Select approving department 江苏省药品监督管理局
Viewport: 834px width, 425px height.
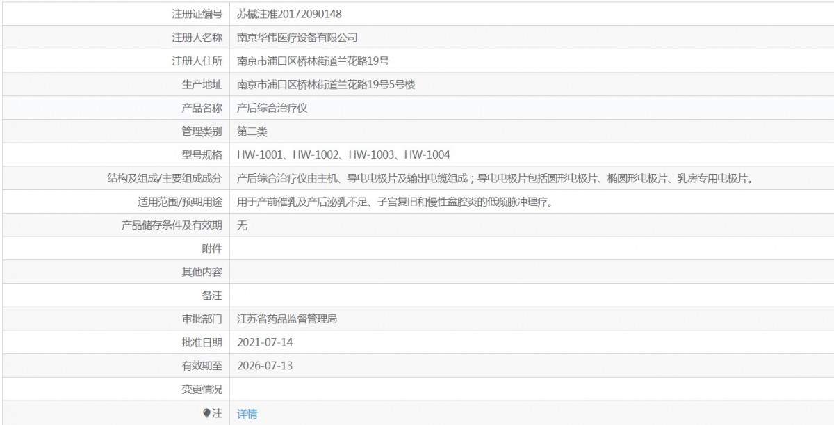[287, 319]
